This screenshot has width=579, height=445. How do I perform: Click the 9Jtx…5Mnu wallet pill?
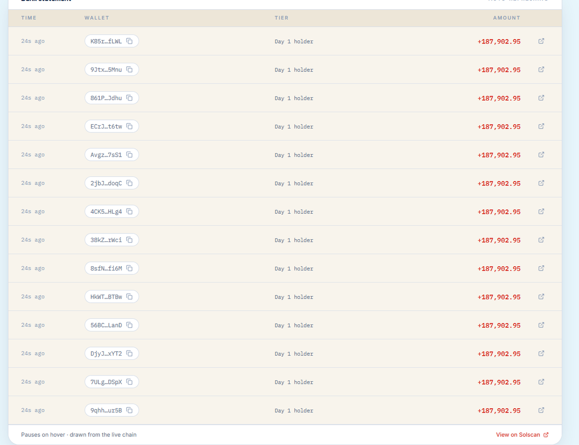[112, 70]
